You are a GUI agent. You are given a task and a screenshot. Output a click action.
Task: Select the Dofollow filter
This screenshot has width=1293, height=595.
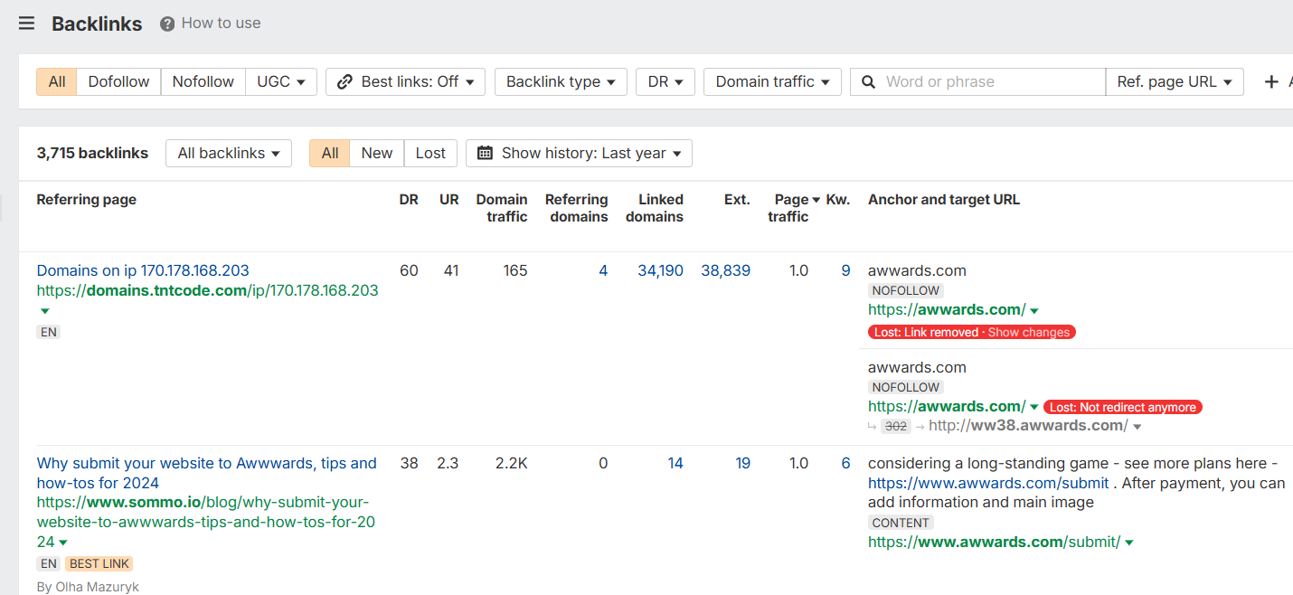118,81
